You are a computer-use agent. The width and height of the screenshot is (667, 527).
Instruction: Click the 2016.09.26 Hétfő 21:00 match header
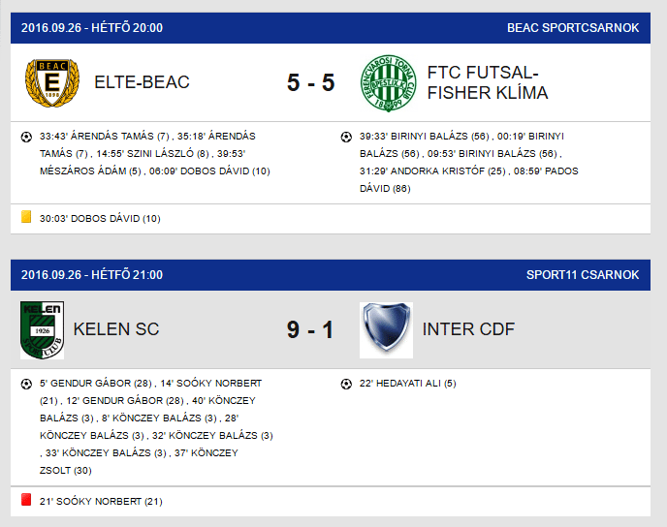(x=92, y=275)
